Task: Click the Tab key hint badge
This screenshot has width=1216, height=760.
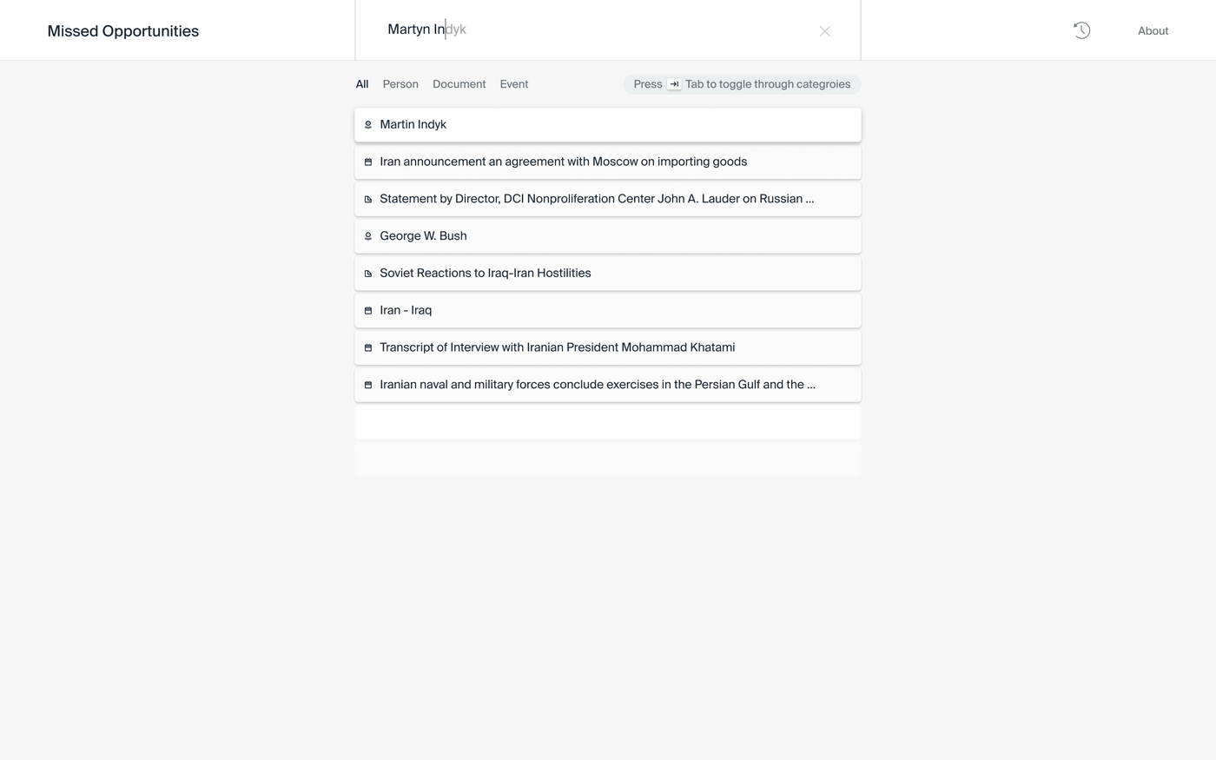Action: pyautogui.click(x=674, y=84)
